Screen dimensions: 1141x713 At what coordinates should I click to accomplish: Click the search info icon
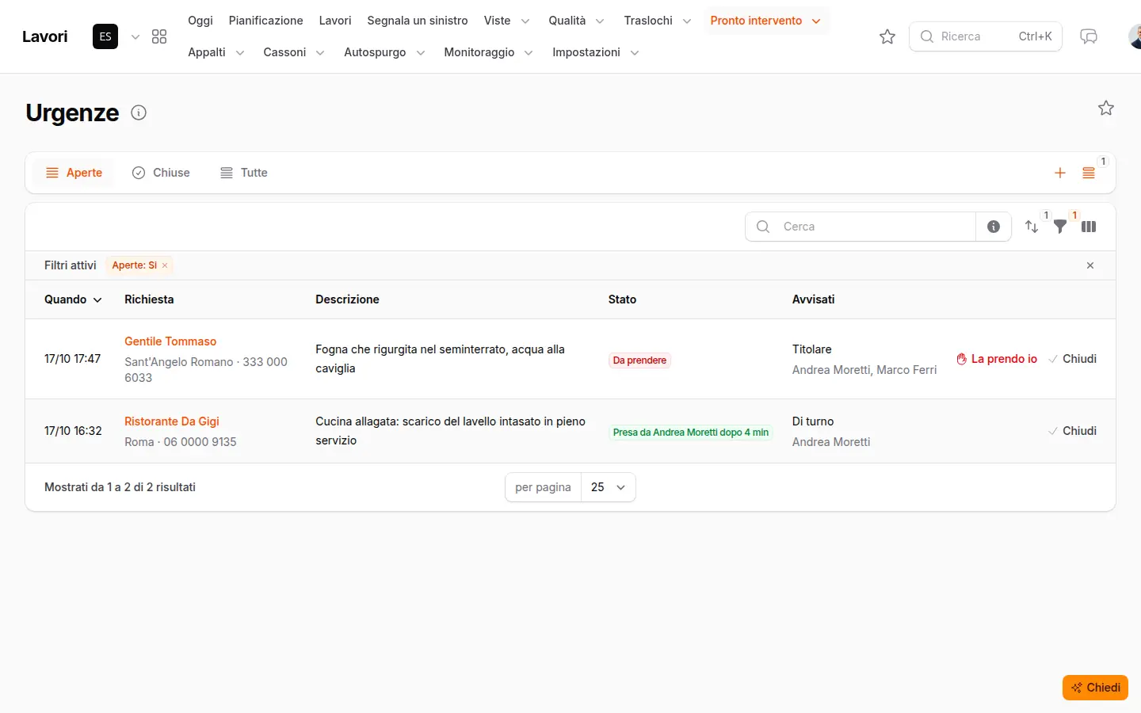(994, 227)
